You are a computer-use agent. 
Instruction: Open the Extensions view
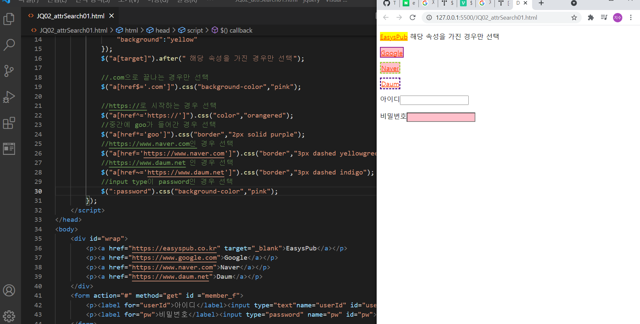click(9, 123)
